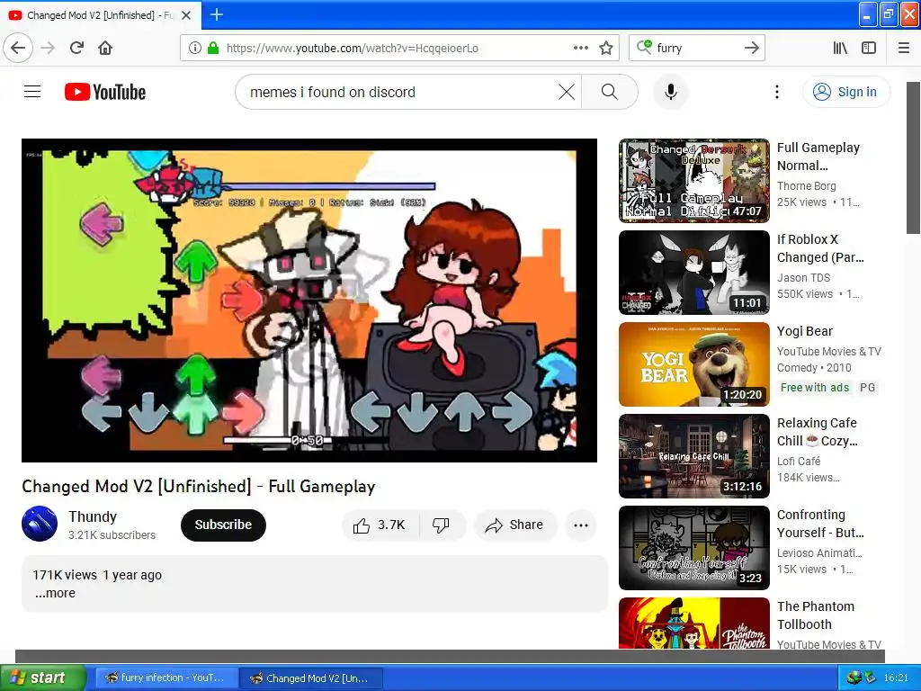The height and width of the screenshot is (691, 921).
Task: Open The Phantom Tollbooth thumbnail
Action: (694, 623)
